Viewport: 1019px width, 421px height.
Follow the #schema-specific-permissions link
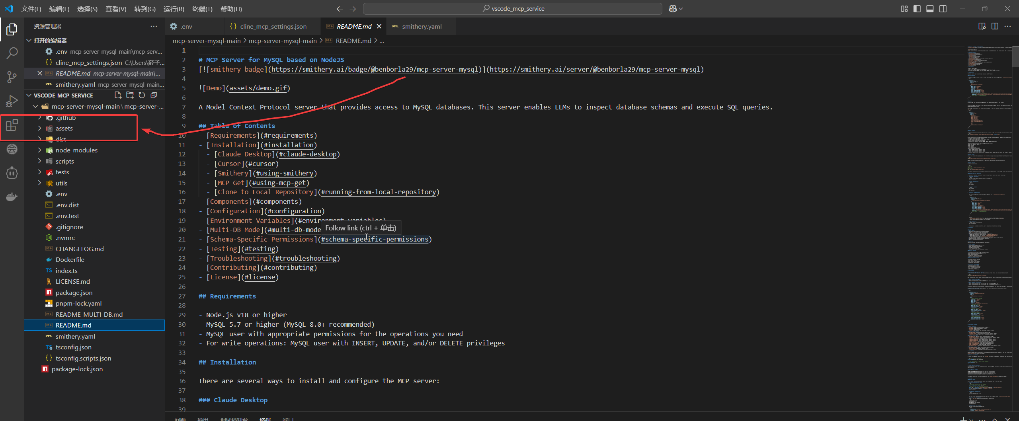[375, 239]
